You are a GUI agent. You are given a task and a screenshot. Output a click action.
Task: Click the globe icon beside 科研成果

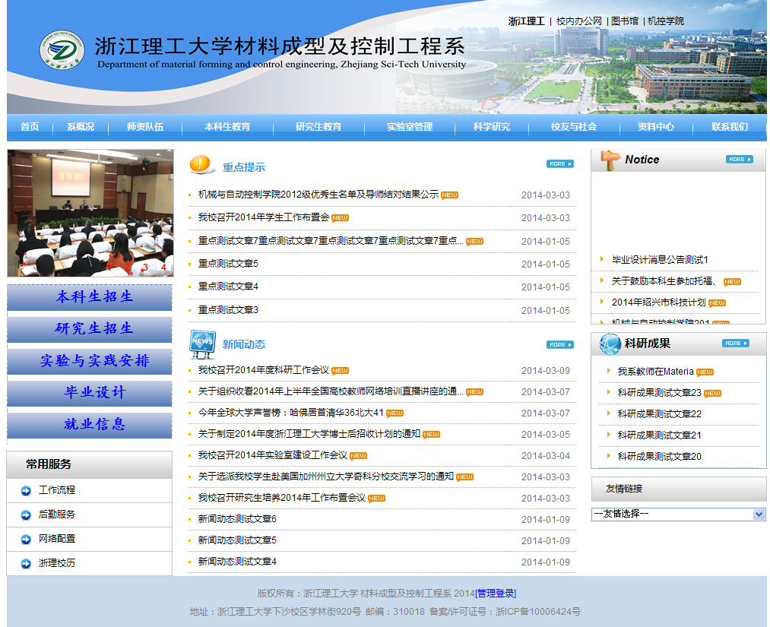[x=610, y=344]
